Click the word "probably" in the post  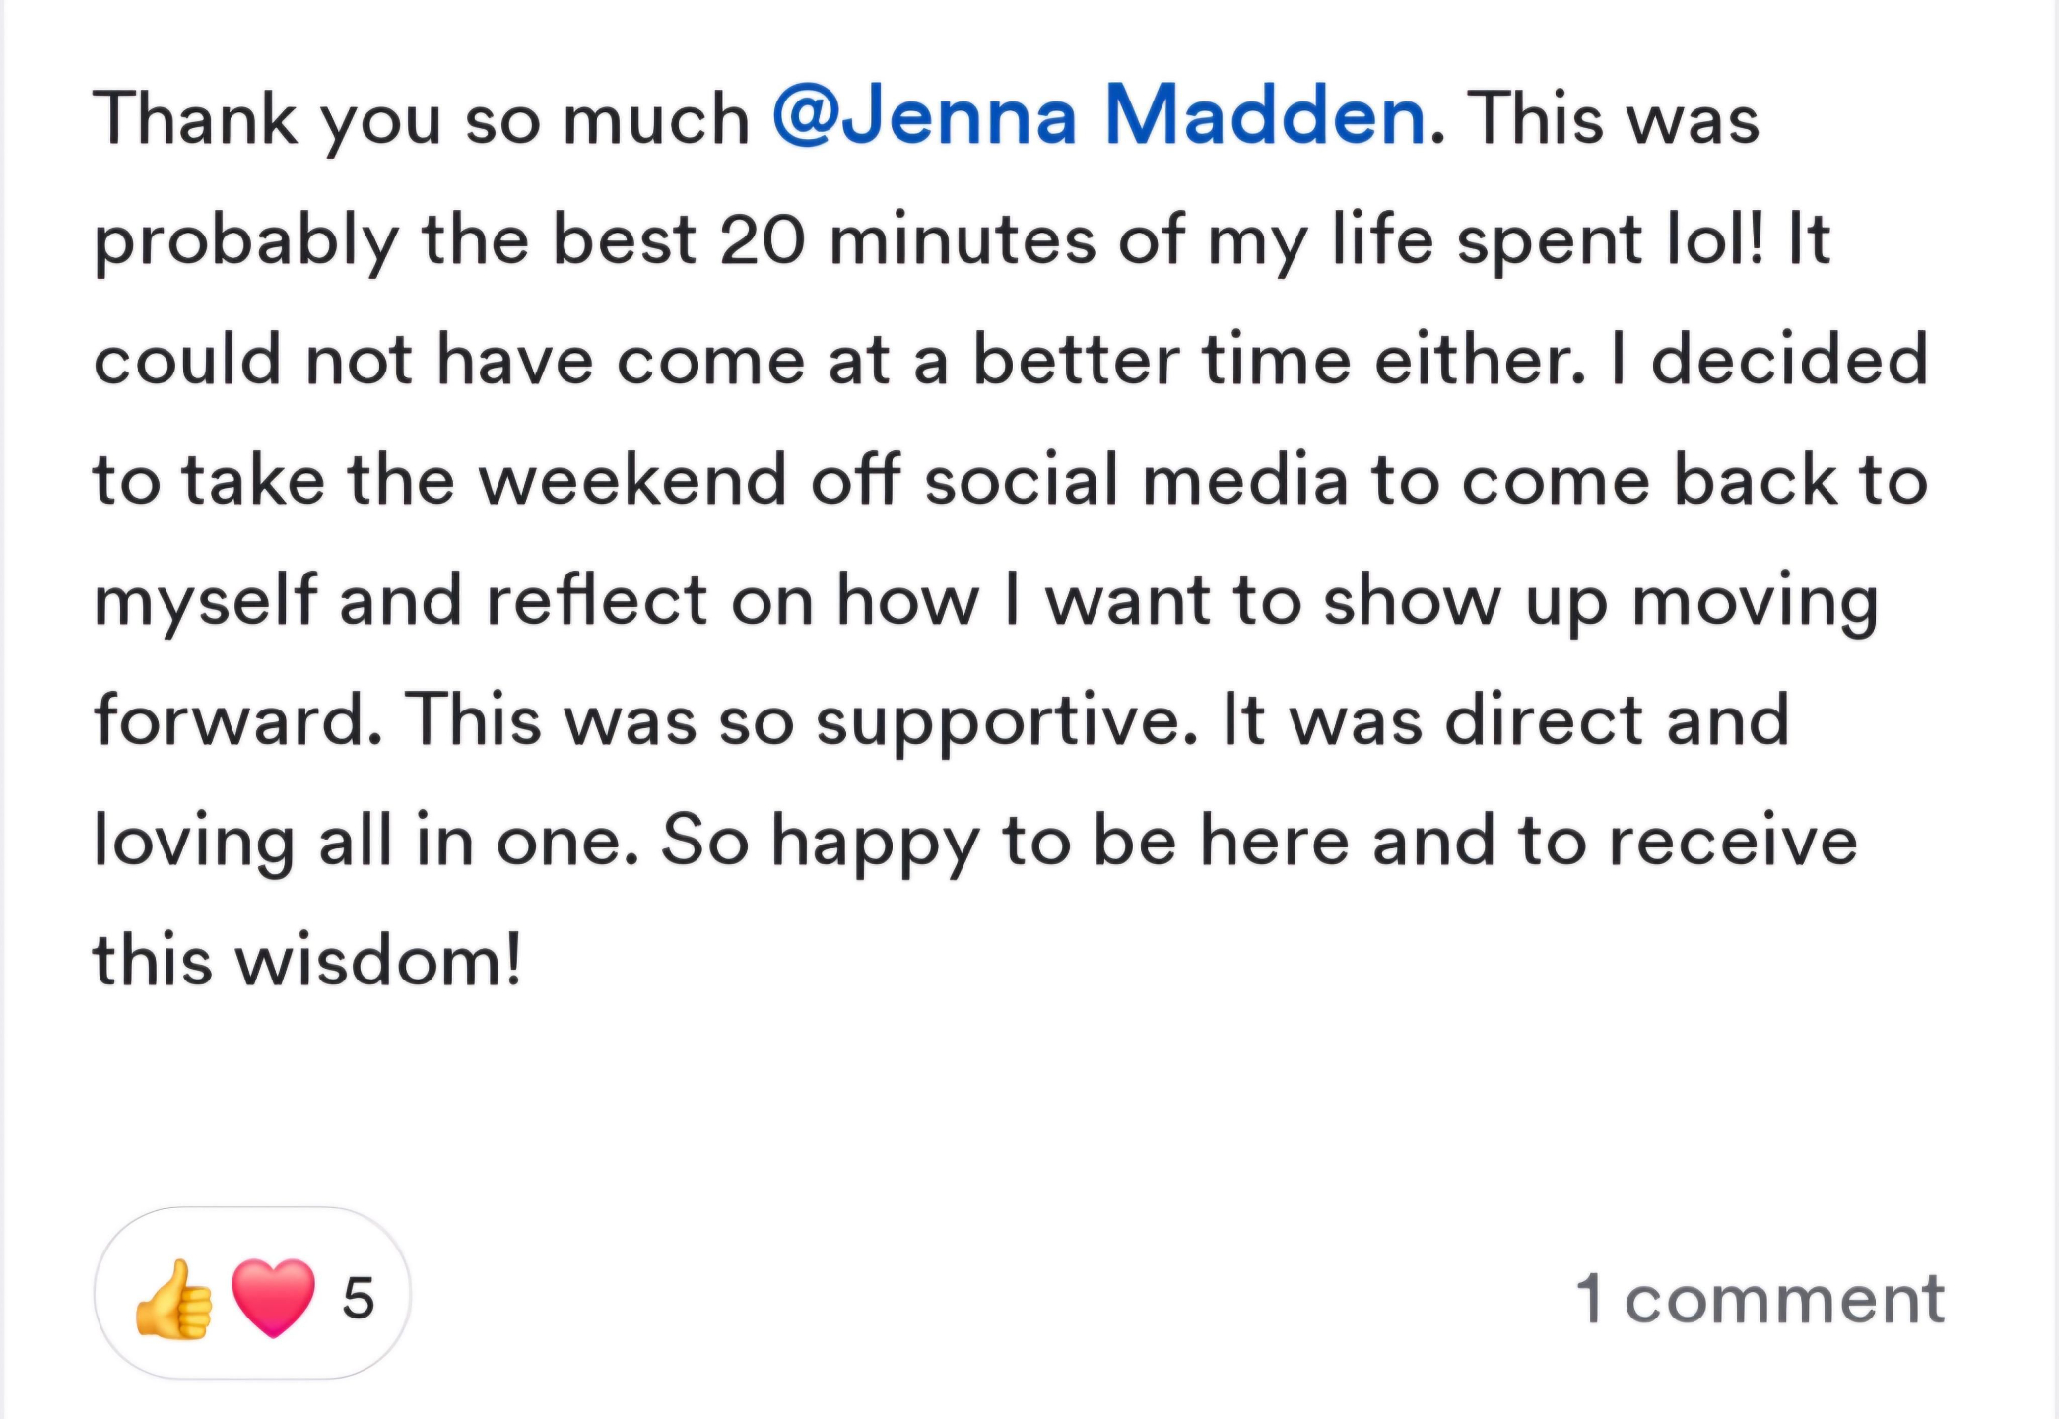(x=246, y=241)
